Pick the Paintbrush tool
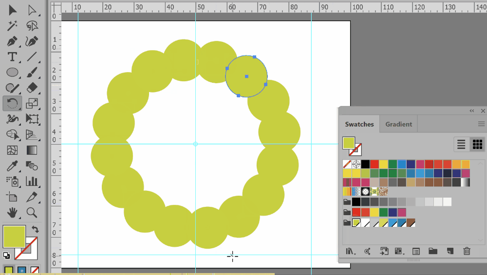The width and height of the screenshot is (487, 275). pyautogui.click(x=32, y=73)
